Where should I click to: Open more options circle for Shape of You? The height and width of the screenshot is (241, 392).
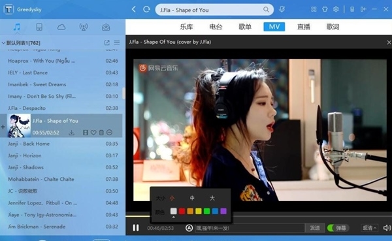point(109,133)
